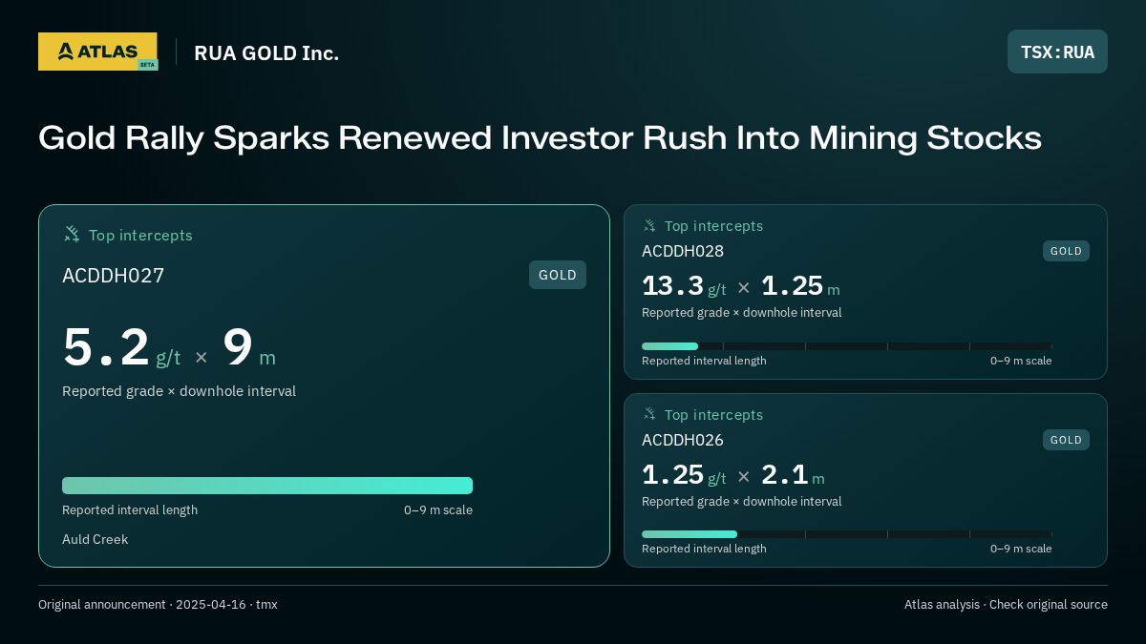
Task: Click the drill icon in the ACDDH026 card
Action: pos(649,414)
